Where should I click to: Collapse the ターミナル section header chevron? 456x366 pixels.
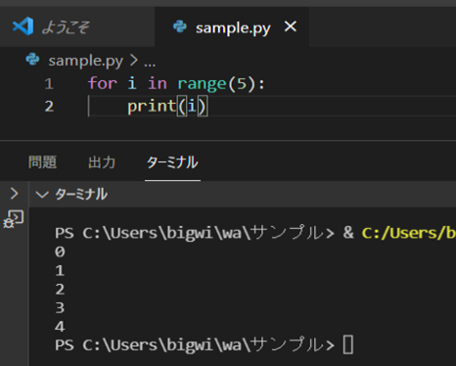pyautogui.click(x=42, y=194)
